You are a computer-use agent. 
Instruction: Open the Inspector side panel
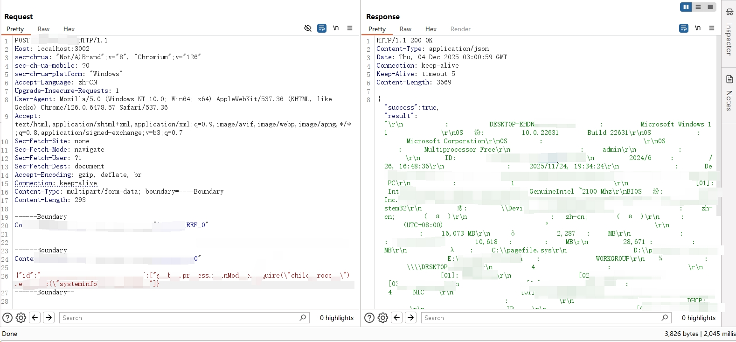coord(729,33)
